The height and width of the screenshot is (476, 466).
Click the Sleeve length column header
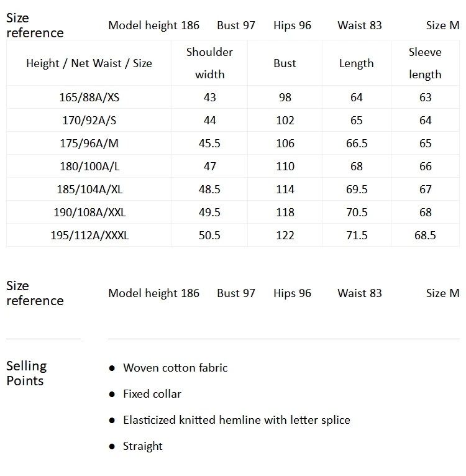coord(425,63)
